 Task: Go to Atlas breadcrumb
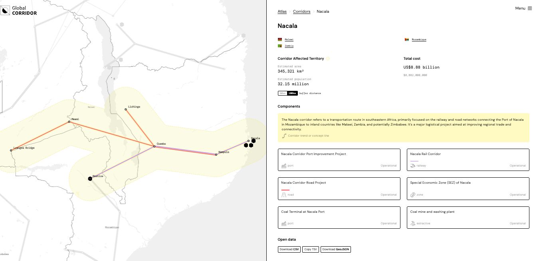tap(282, 12)
